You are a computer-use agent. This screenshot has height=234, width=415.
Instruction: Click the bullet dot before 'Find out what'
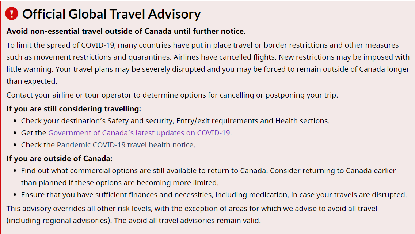point(15,171)
